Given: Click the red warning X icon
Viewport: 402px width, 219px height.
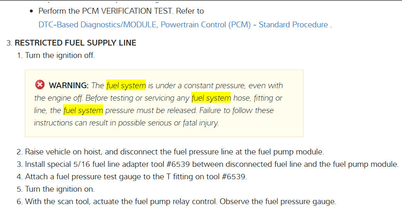Looking at the screenshot, I should (40, 85).
